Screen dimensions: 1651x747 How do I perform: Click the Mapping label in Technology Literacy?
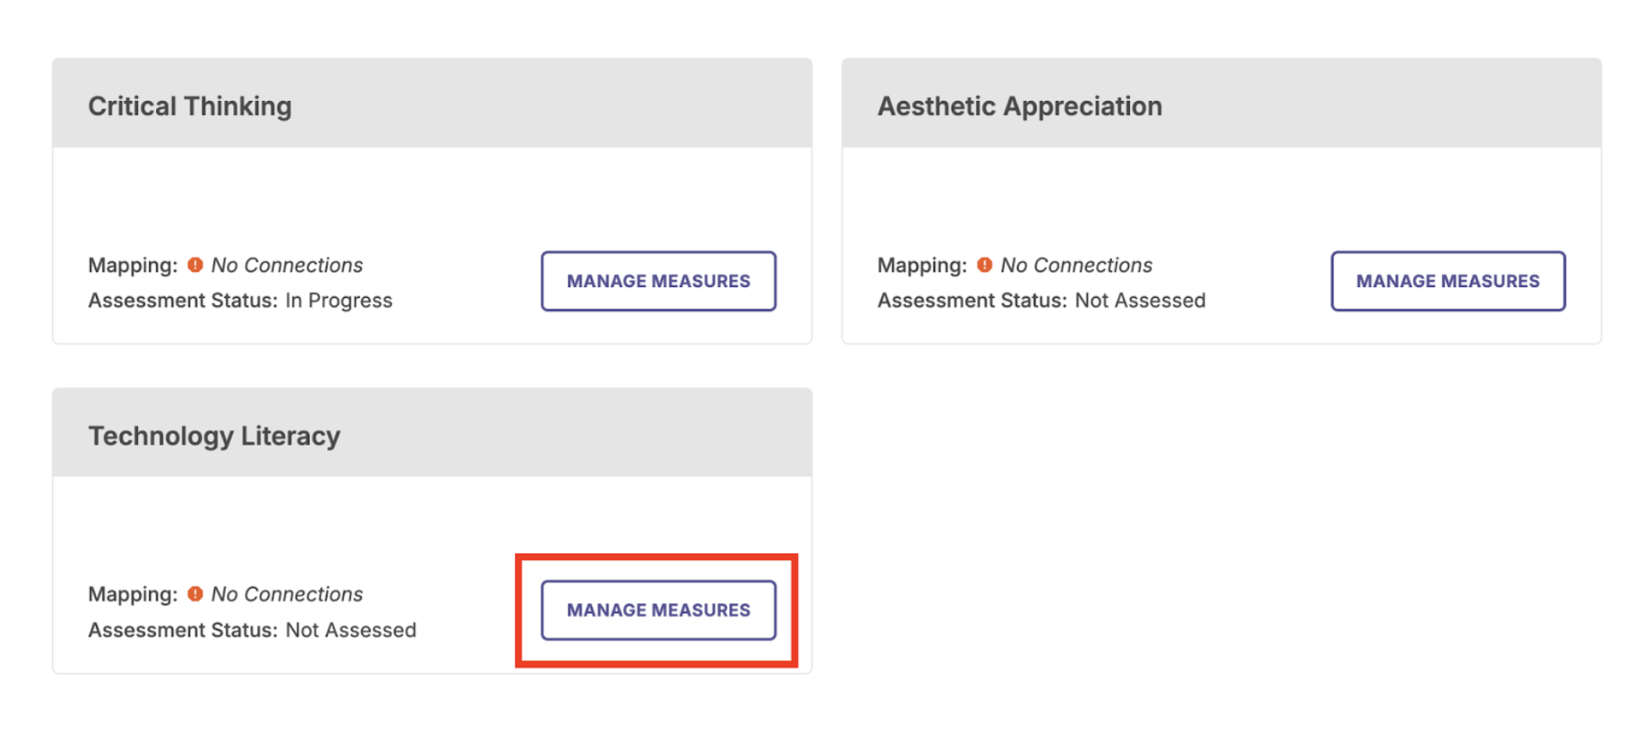pyautogui.click(x=133, y=595)
